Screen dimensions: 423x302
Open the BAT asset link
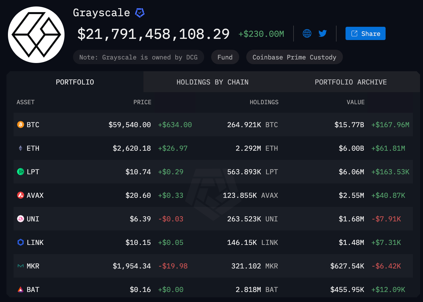point(33,290)
